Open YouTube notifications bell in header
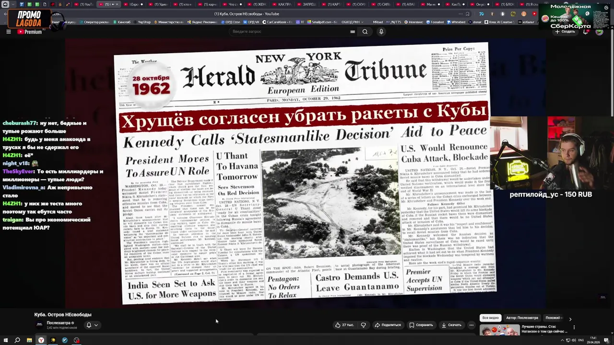614x345 pixels. (x=585, y=32)
